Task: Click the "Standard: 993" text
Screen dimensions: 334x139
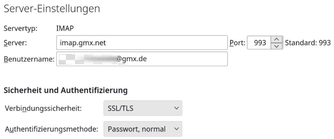Action: [x=307, y=43]
